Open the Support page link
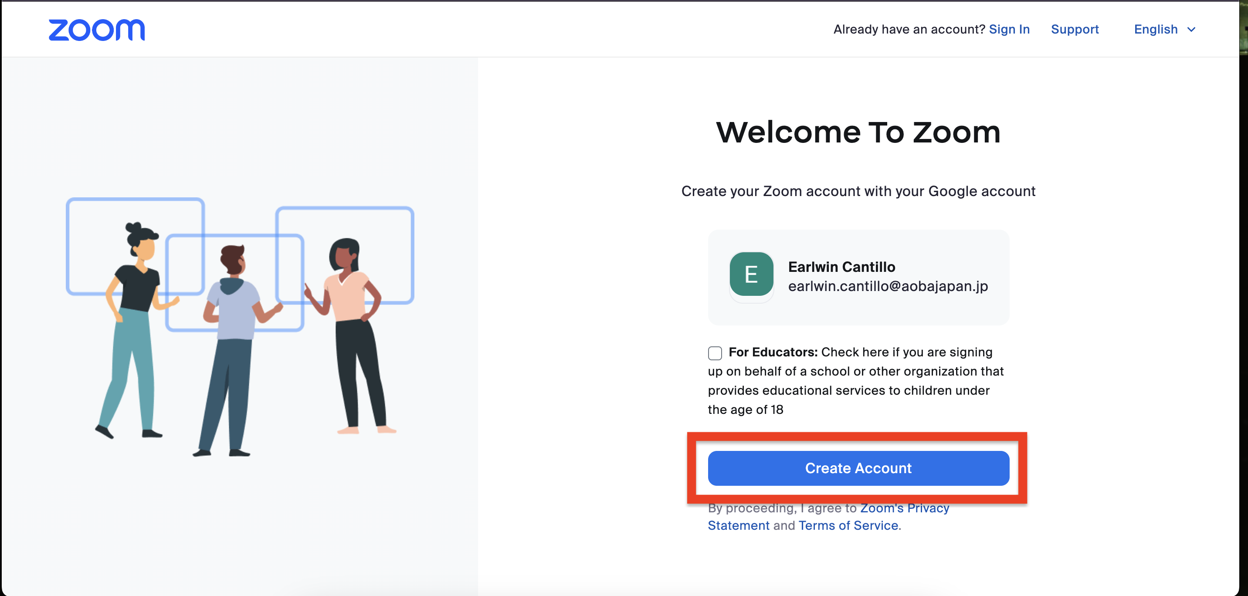The width and height of the screenshot is (1248, 596). pyautogui.click(x=1074, y=30)
